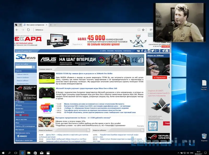
Task: Click the 3dnews.ru address bar
Action: (x=85, y=30)
